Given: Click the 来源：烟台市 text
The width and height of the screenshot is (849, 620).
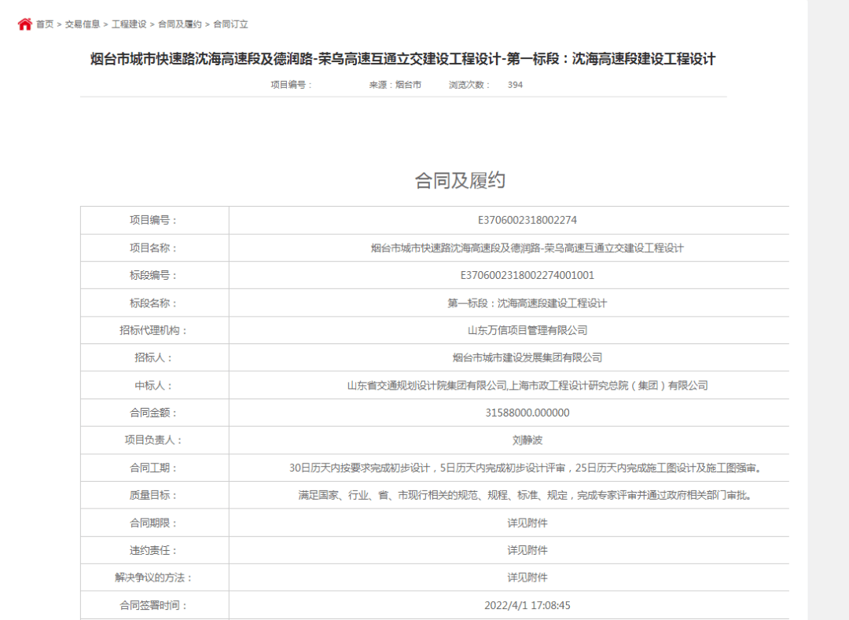Looking at the screenshot, I should pyautogui.click(x=395, y=85).
